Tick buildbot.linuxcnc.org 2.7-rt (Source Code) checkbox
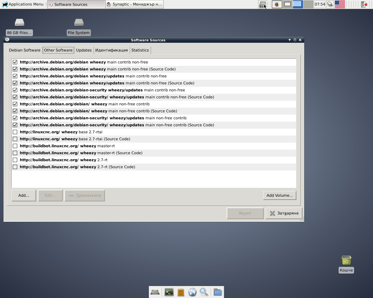373x298 pixels. point(15,167)
